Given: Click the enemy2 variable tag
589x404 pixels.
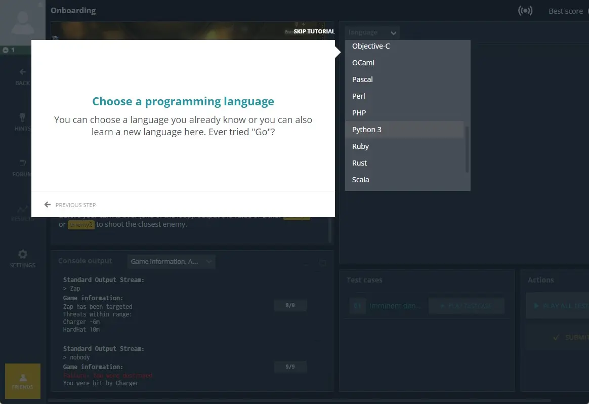Looking at the screenshot, I should click(81, 225).
